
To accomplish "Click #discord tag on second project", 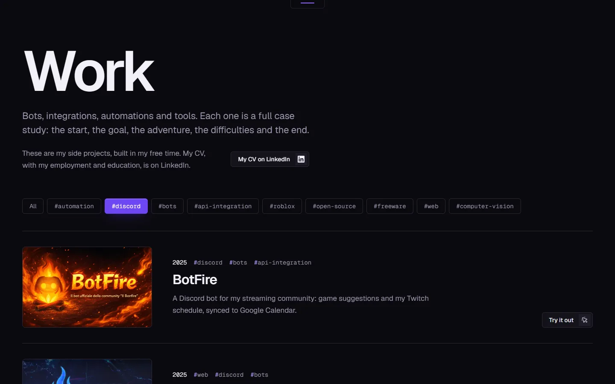I will [229, 375].
